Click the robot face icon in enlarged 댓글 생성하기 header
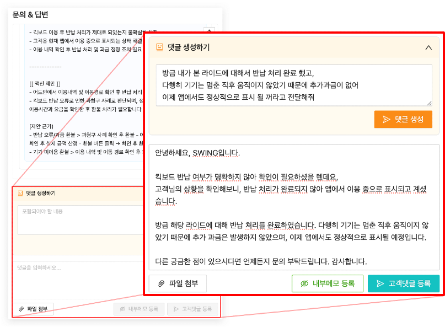The width and height of the screenshot is (445, 327). click(x=159, y=47)
